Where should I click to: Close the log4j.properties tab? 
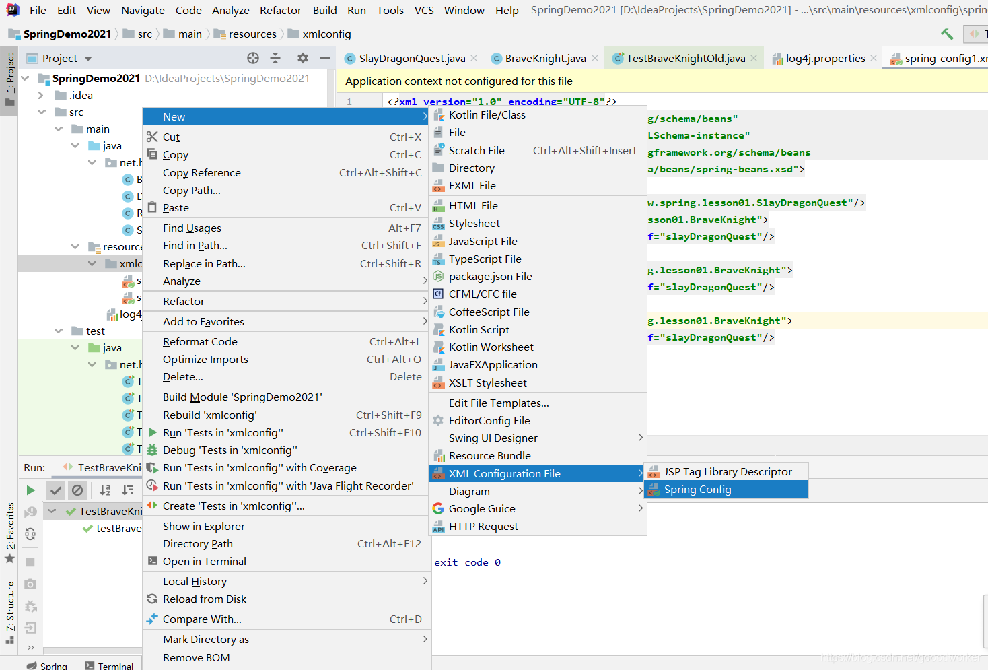(874, 58)
